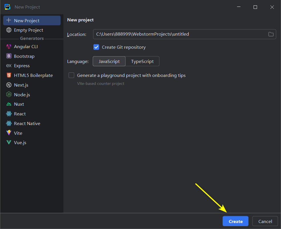Pick the Bootstrap generator
The image size is (281, 229).
coord(32,56)
